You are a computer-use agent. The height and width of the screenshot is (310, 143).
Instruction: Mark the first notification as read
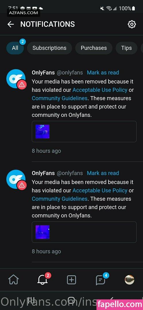(x=103, y=73)
